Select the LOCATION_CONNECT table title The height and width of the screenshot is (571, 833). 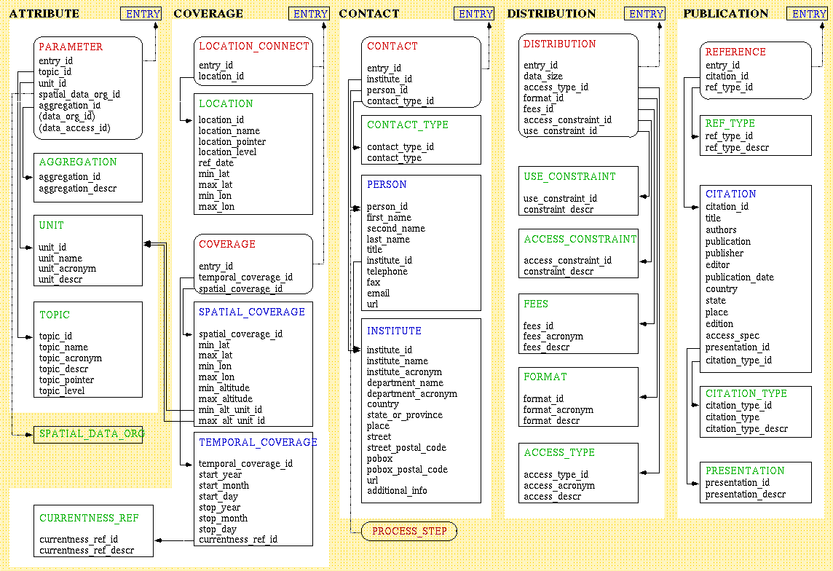click(253, 46)
